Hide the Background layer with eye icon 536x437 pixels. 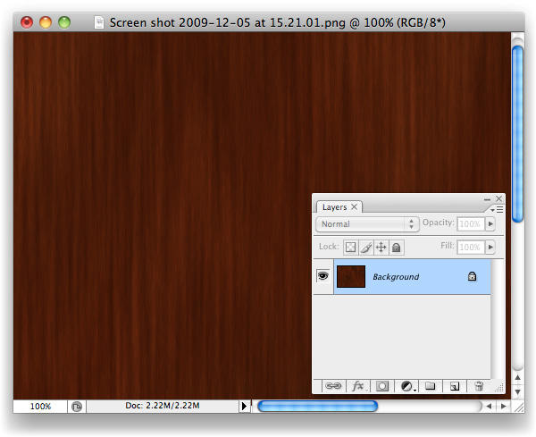click(322, 277)
